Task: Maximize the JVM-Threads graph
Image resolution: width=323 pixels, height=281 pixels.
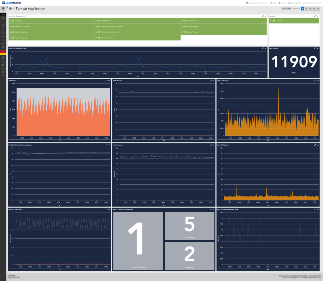Action: [x=211, y=81]
